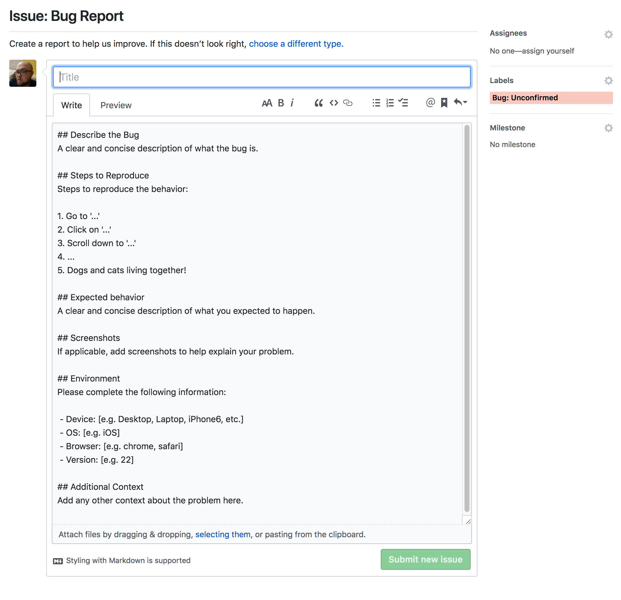Screen dimensions: 621x600
Task: Click the header text size icon
Action: click(x=267, y=103)
